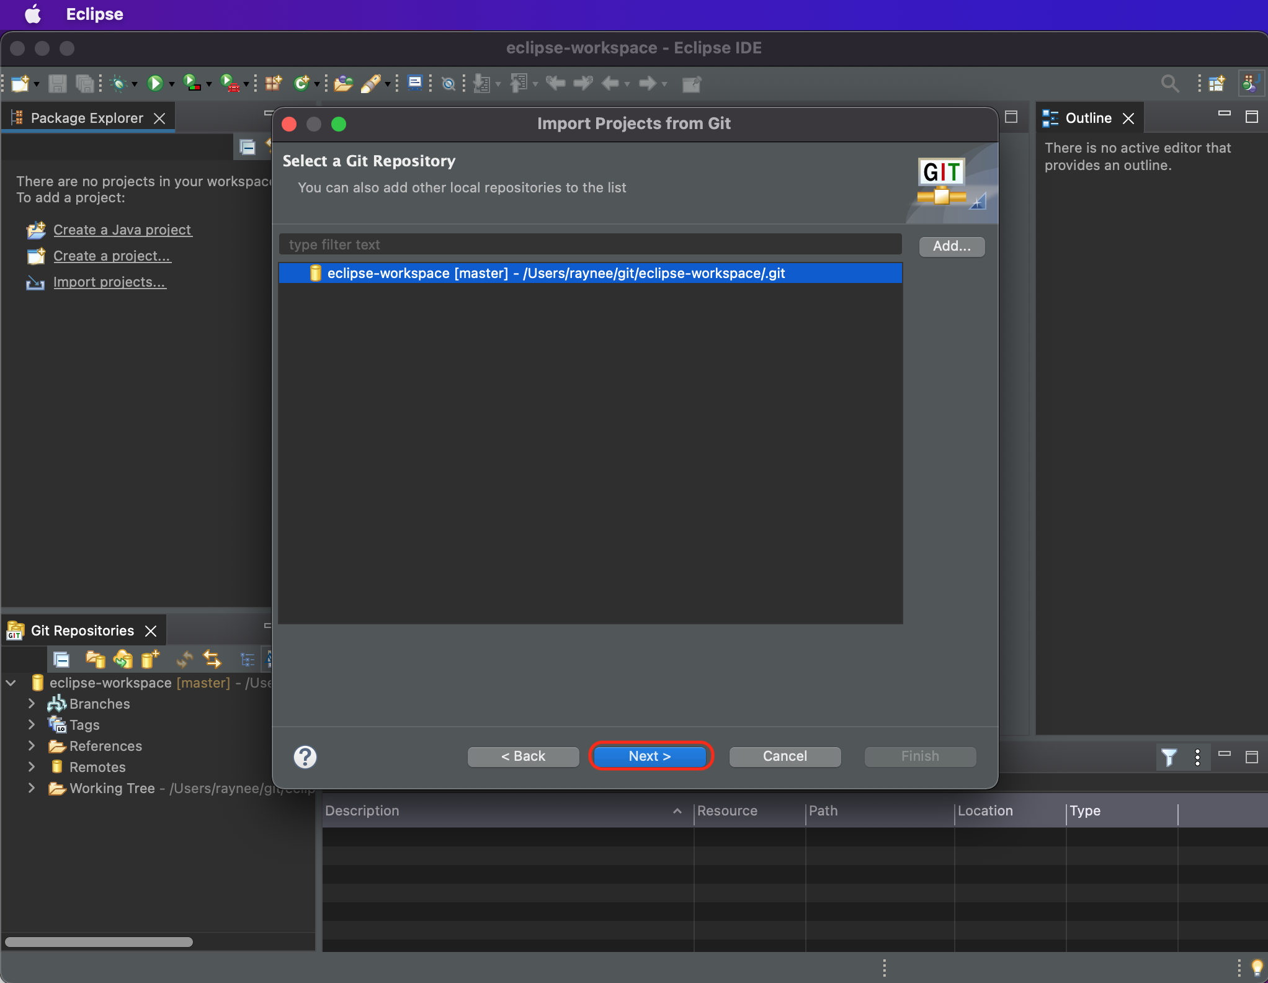1268x983 pixels.
Task: Click Collapse All in Git Repositories toolbar
Action: click(61, 659)
